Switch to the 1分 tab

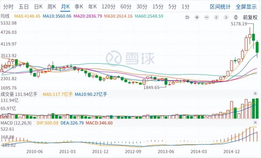point(185,7)
